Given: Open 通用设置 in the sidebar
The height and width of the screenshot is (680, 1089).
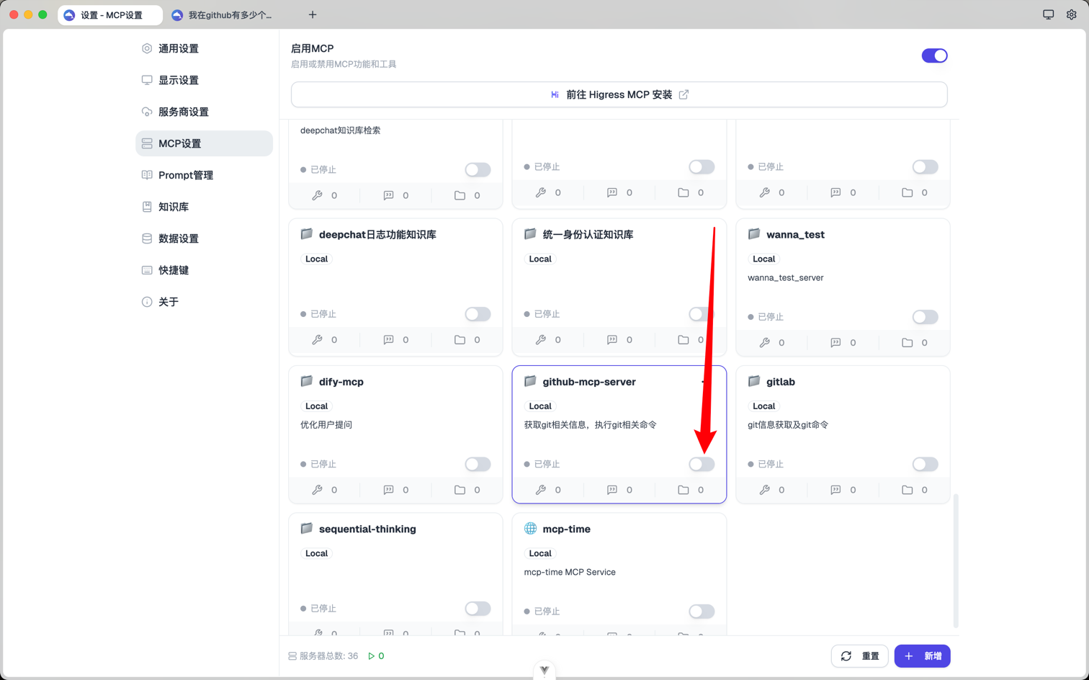Looking at the screenshot, I should (204, 48).
